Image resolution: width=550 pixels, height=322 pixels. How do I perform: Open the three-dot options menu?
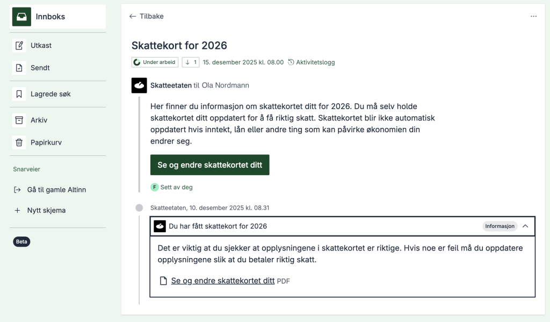tap(533, 17)
